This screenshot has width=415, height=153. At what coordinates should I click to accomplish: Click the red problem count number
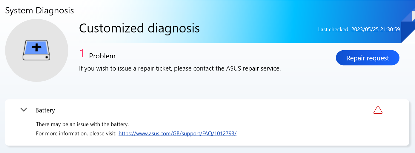[x=82, y=54]
